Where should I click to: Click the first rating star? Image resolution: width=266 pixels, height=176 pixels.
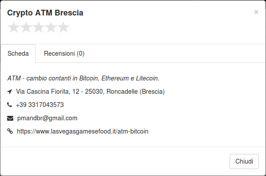tap(14, 27)
